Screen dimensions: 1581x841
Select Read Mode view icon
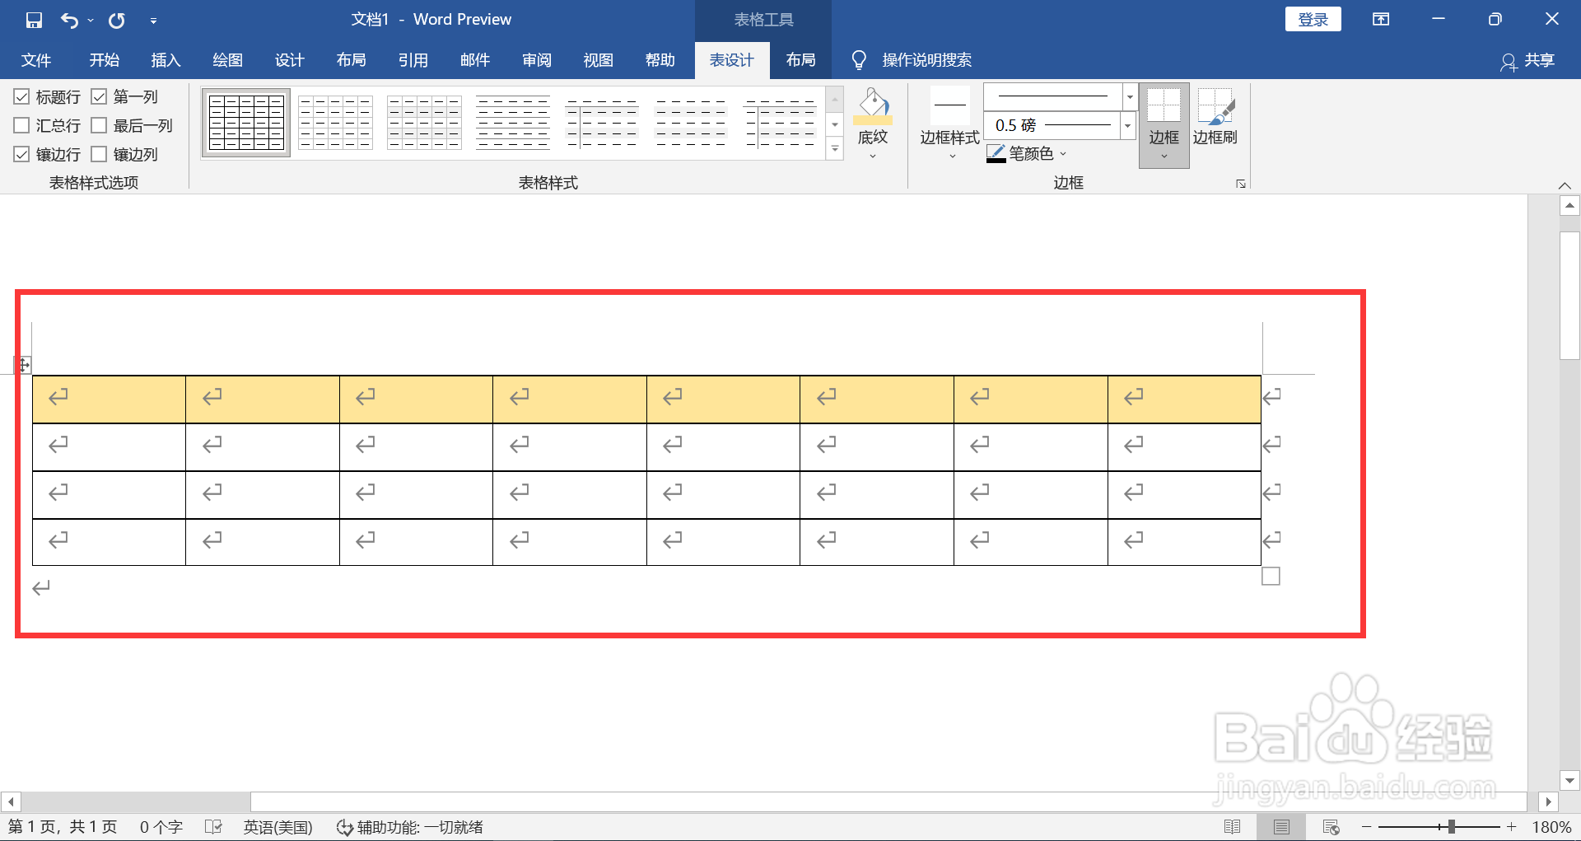tap(1233, 826)
